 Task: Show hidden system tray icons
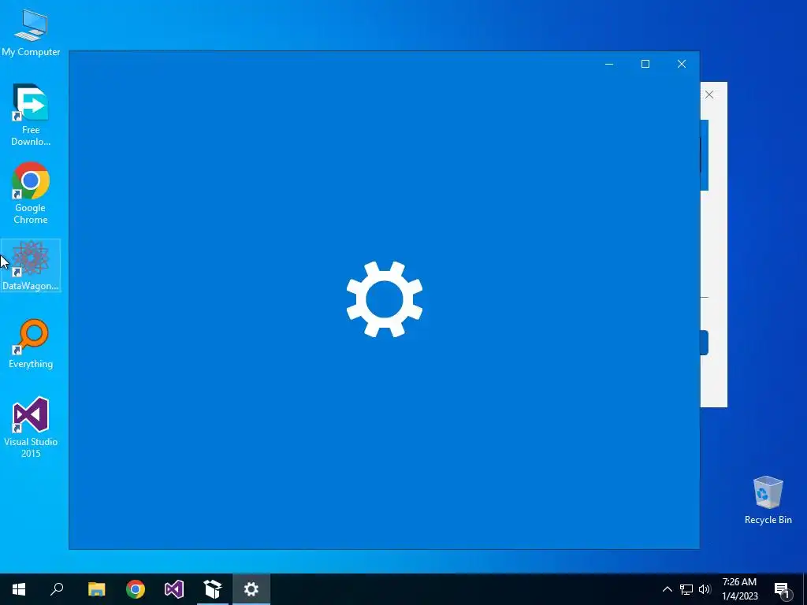(x=667, y=589)
